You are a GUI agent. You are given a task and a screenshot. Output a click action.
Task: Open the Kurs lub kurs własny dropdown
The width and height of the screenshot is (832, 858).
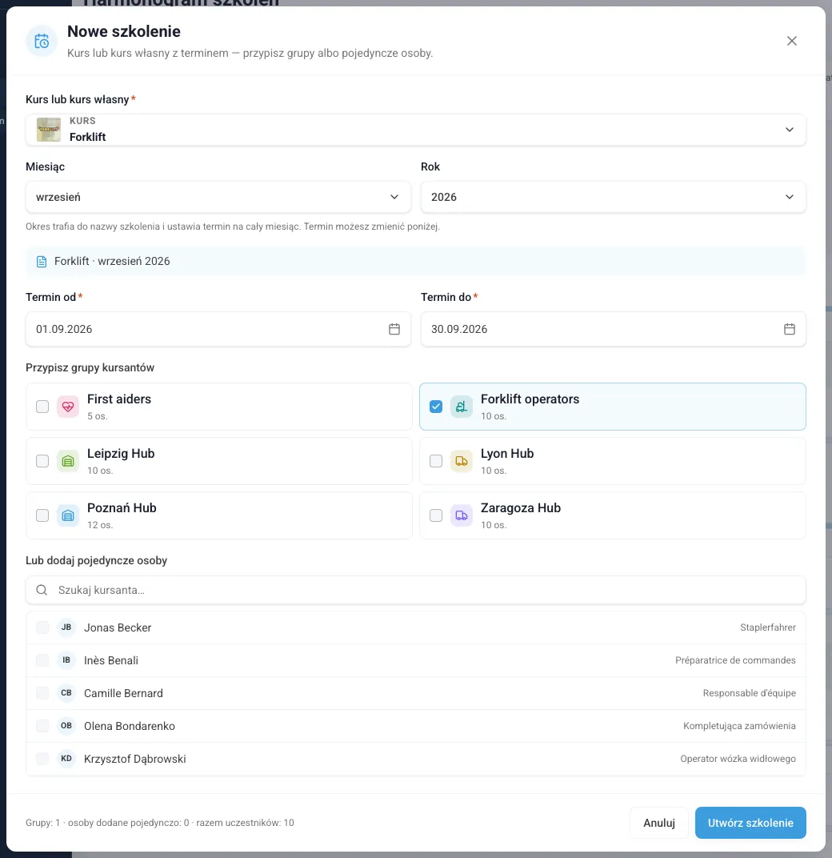pyautogui.click(x=416, y=130)
